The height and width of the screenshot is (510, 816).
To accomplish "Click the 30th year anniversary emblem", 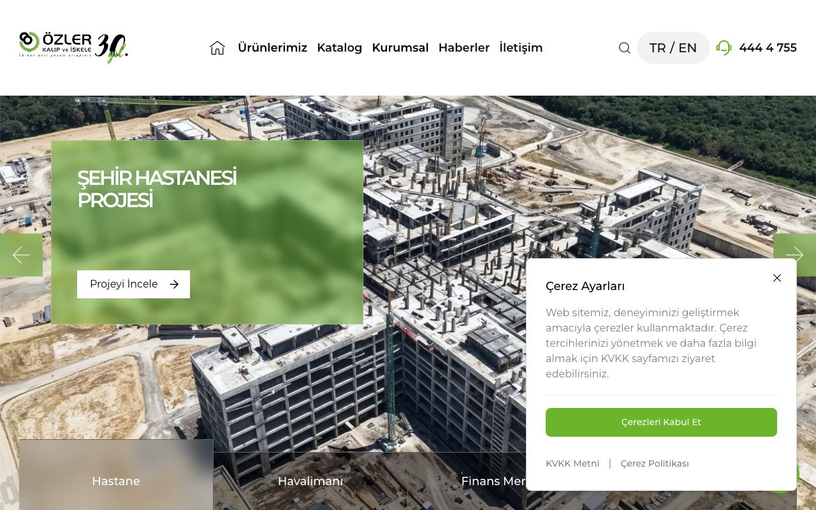I will (112, 48).
